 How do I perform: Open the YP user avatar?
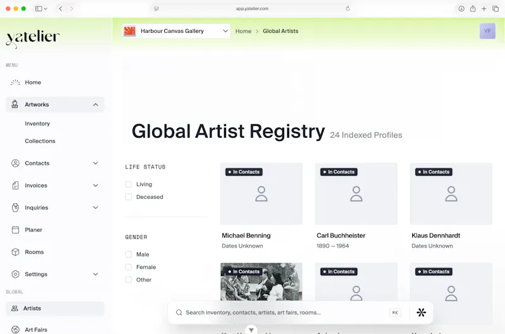(487, 31)
